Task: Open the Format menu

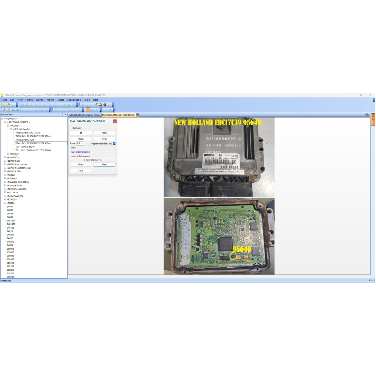Action: (29, 100)
